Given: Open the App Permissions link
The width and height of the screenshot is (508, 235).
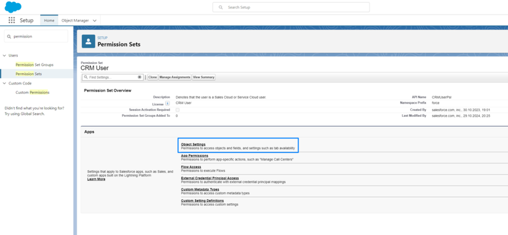Looking at the screenshot, I should point(194,156).
